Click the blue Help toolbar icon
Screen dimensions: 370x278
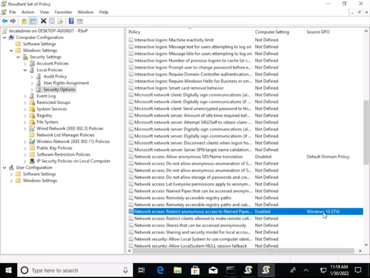tap(71, 21)
